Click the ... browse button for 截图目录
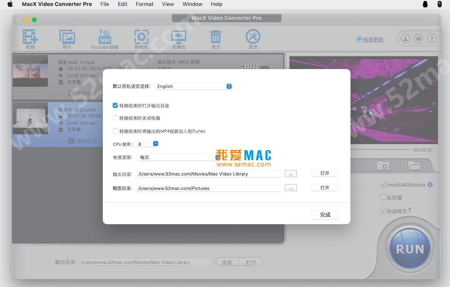Image resolution: width=450 pixels, height=287 pixels. point(291,188)
